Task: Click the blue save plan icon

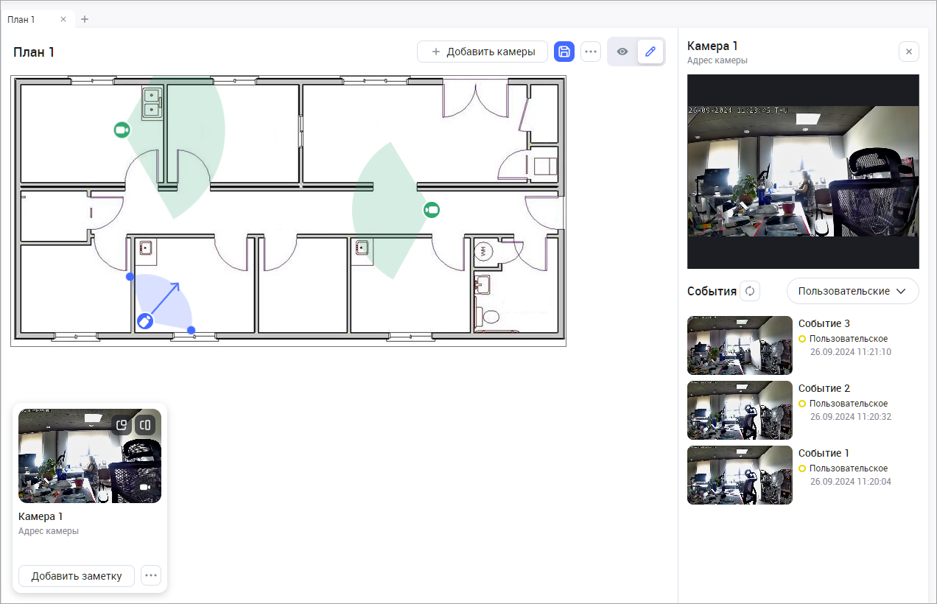Action: pyautogui.click(x=564, y=52)
